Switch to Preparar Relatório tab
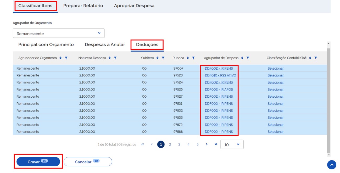The image size is (340, 173). 83,5
